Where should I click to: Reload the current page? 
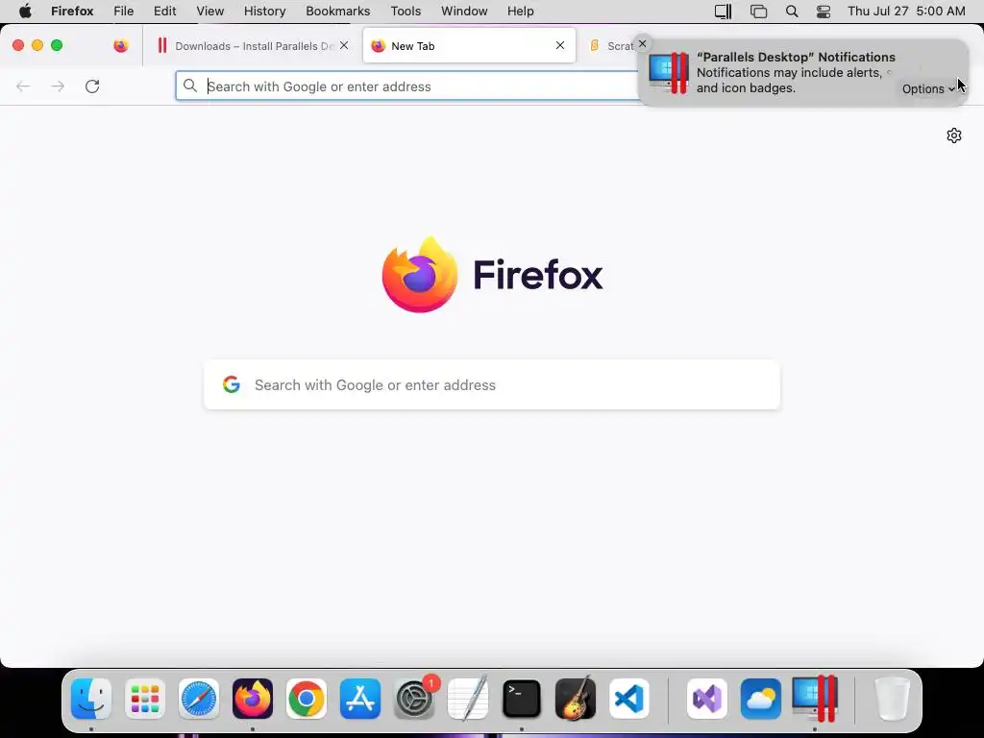[x=92, y=86]
